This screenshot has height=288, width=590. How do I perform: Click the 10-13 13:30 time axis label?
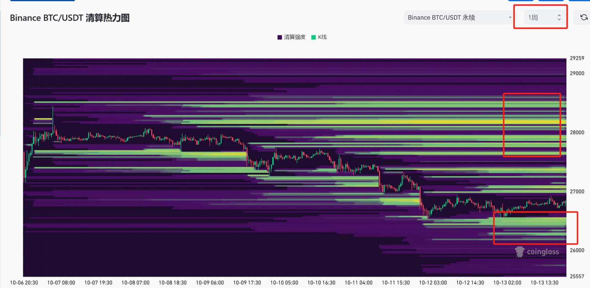point(544,283)
